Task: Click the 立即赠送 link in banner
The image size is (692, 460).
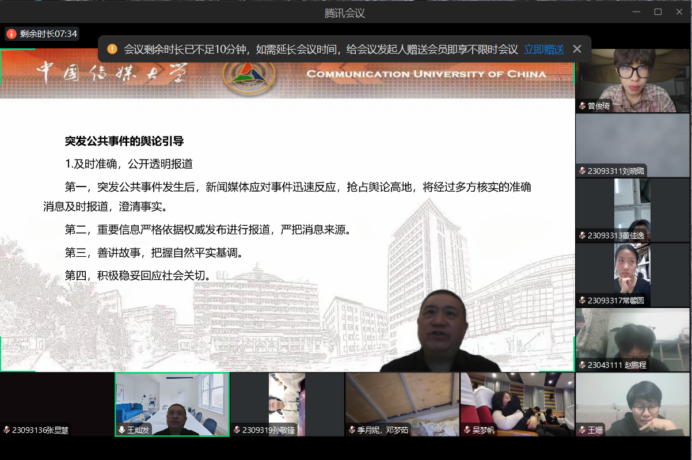Action: [x=543, y=50]
